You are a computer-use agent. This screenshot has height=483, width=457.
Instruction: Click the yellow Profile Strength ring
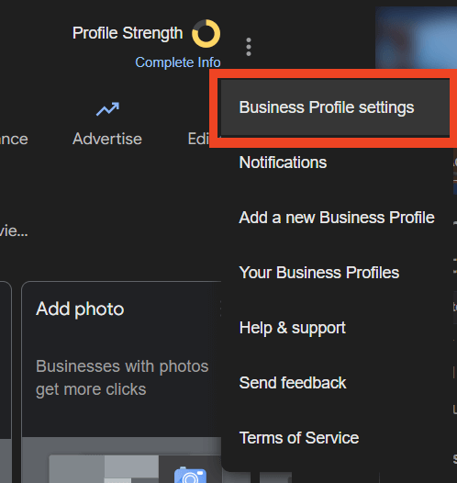coord(206,34)
